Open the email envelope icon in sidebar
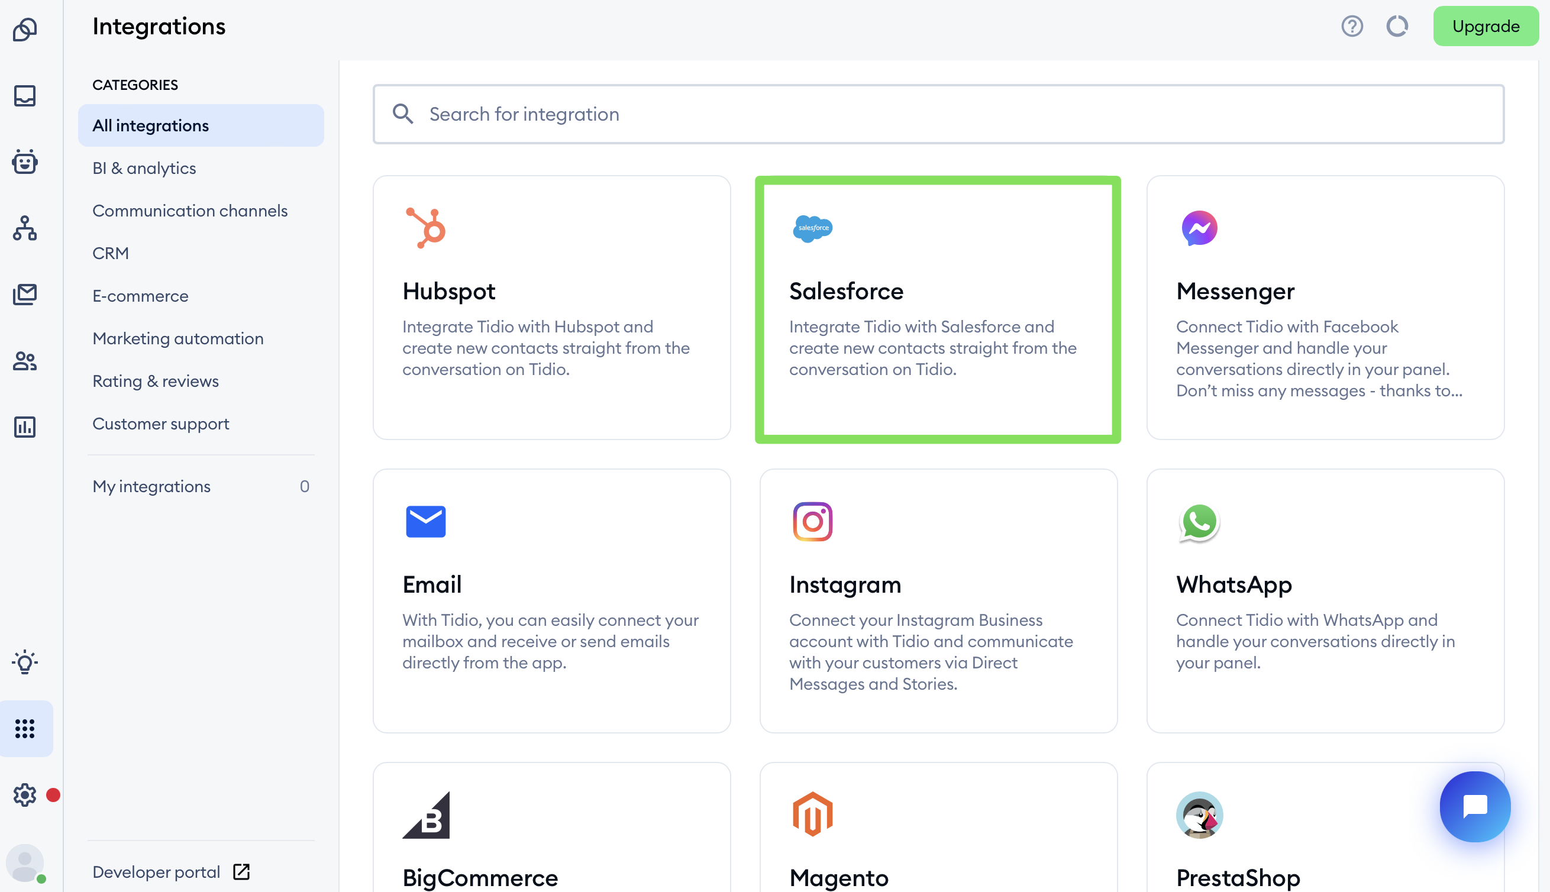Image resolution: width=1550 pixels, height=892 pixels. pos(25,294)
